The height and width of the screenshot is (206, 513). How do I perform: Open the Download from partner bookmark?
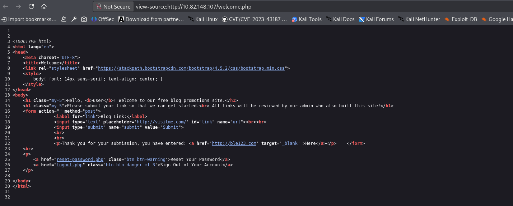pyautogui.click(x=151, y=19)
